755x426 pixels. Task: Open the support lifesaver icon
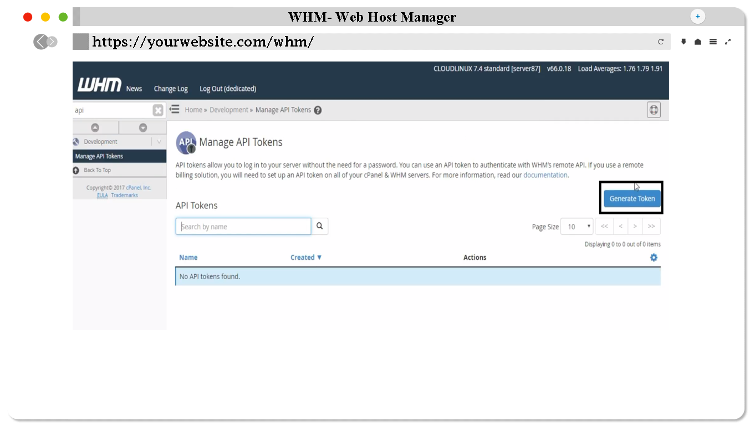(x=654, y=110)
